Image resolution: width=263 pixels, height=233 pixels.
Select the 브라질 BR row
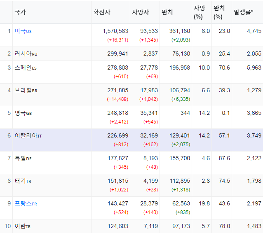[x=131, y=95]
